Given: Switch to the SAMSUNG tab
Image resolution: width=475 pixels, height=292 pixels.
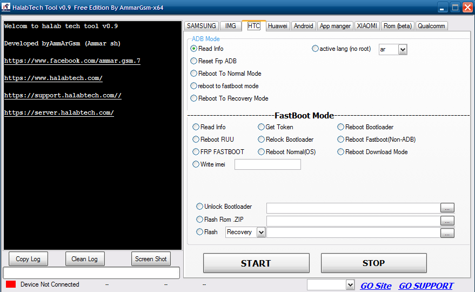Looking at the screenshot, I should [x=202, y=26].
